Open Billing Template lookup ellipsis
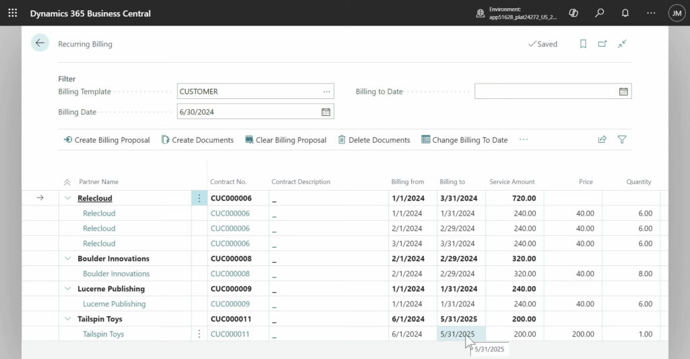690x359 pixels. click(x=327, y=92)
